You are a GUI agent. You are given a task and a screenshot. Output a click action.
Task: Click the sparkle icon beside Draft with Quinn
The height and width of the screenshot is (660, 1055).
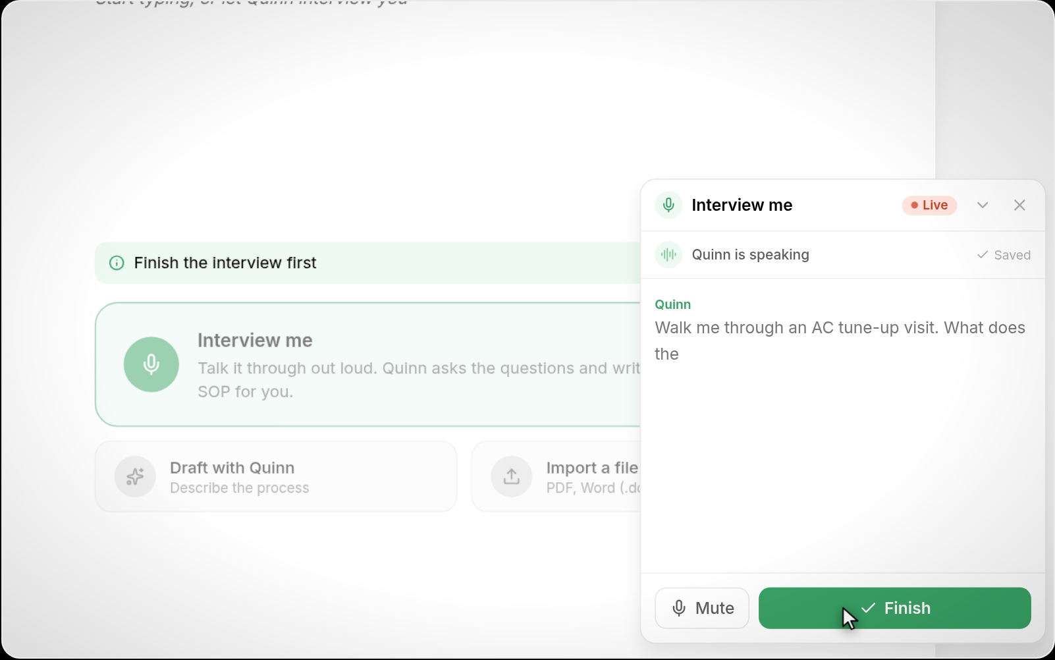[x=135, y=476]
